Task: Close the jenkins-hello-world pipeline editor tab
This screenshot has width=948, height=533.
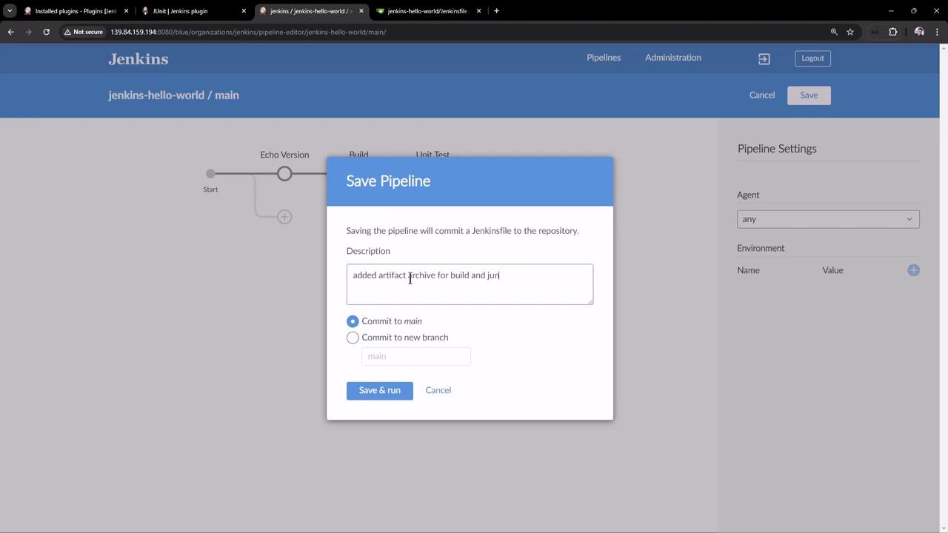Action: (361, 11)
